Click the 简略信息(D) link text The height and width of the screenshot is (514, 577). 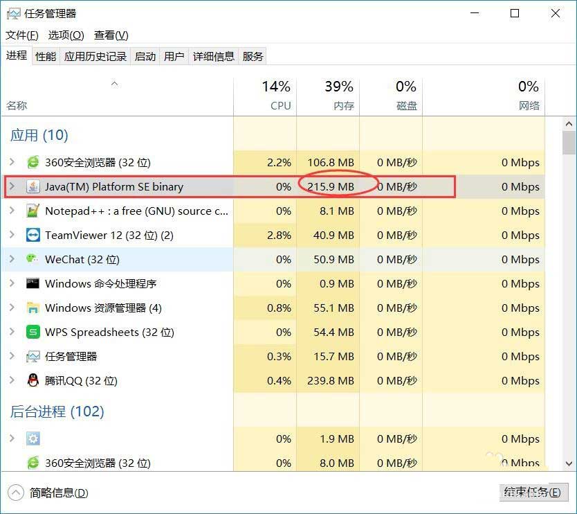pyautogui.click(x=59, y=493)
